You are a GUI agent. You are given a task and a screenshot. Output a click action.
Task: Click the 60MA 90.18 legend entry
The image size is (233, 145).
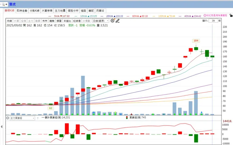pyautogui.click(x=140, y=16)
